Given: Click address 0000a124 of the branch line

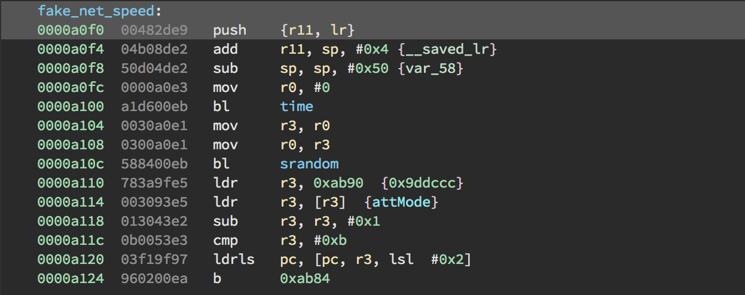Looking at the screenshot, I should [x=70, y=278].
